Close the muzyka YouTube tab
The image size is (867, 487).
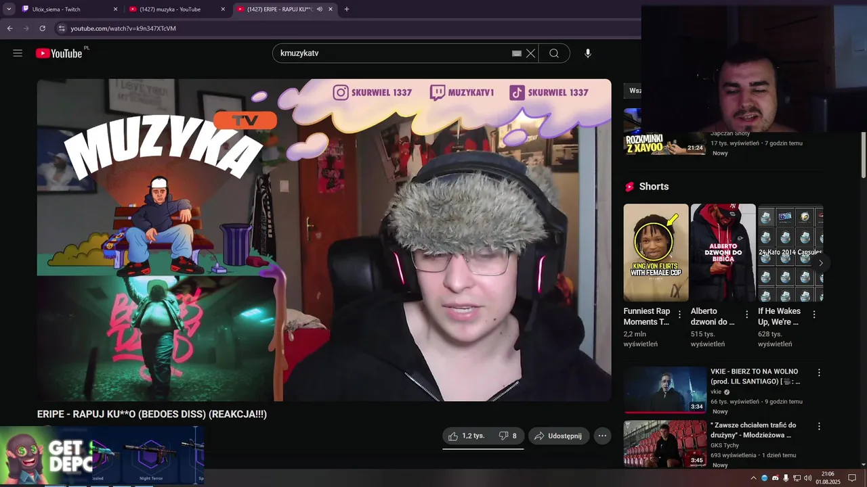pyautogui.click(x=223, y=9)
